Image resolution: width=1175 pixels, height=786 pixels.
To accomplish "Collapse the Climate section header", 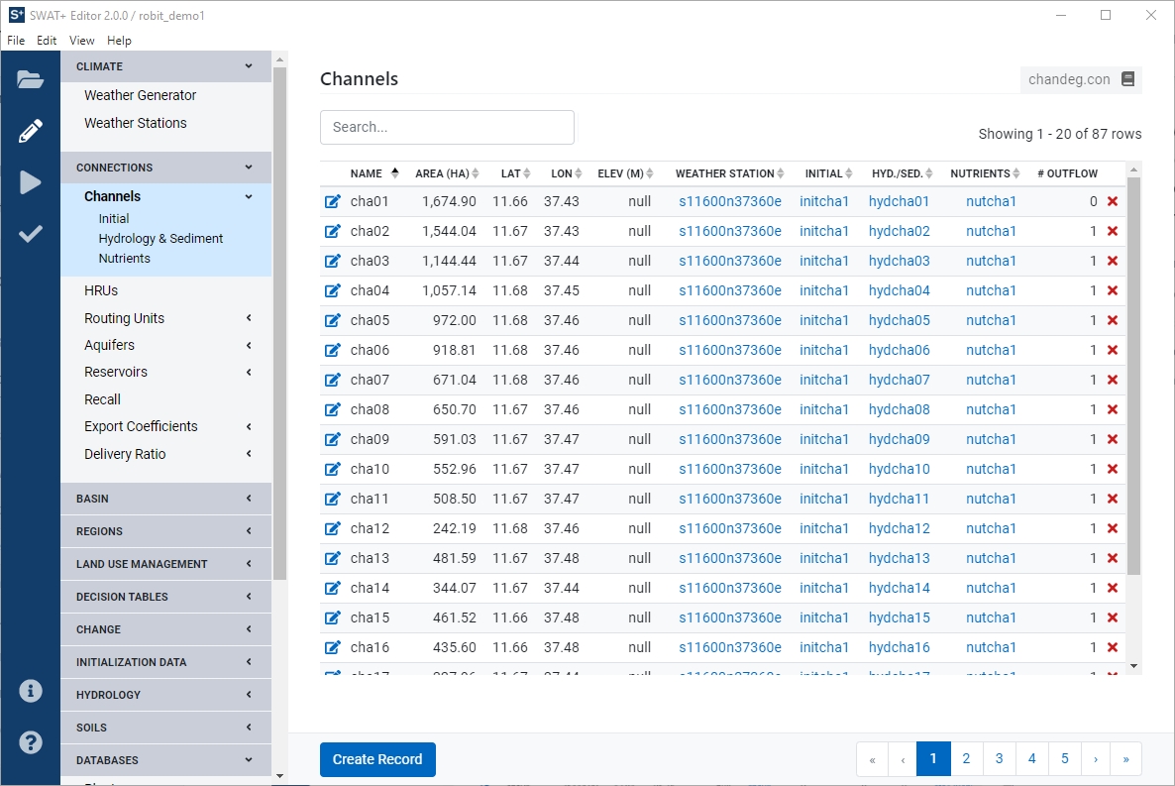I will (165, 66).
